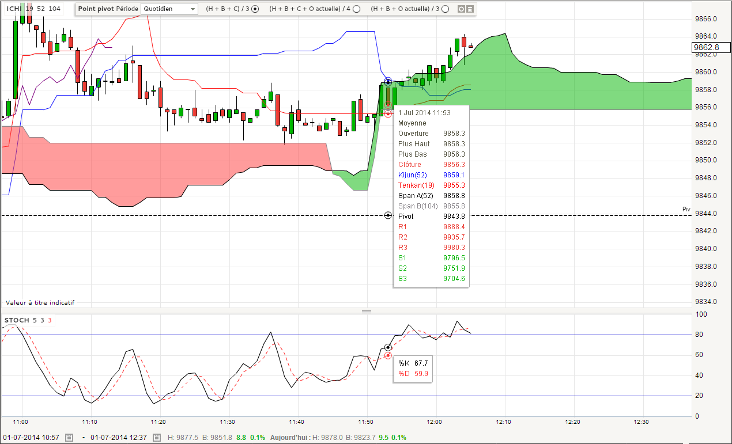Click the R2 9935.7 row in tooltip
Viewport: 732px width, 444px height.
point(431,237)
